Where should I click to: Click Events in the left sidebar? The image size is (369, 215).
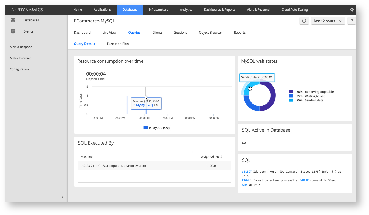(28, 31)
